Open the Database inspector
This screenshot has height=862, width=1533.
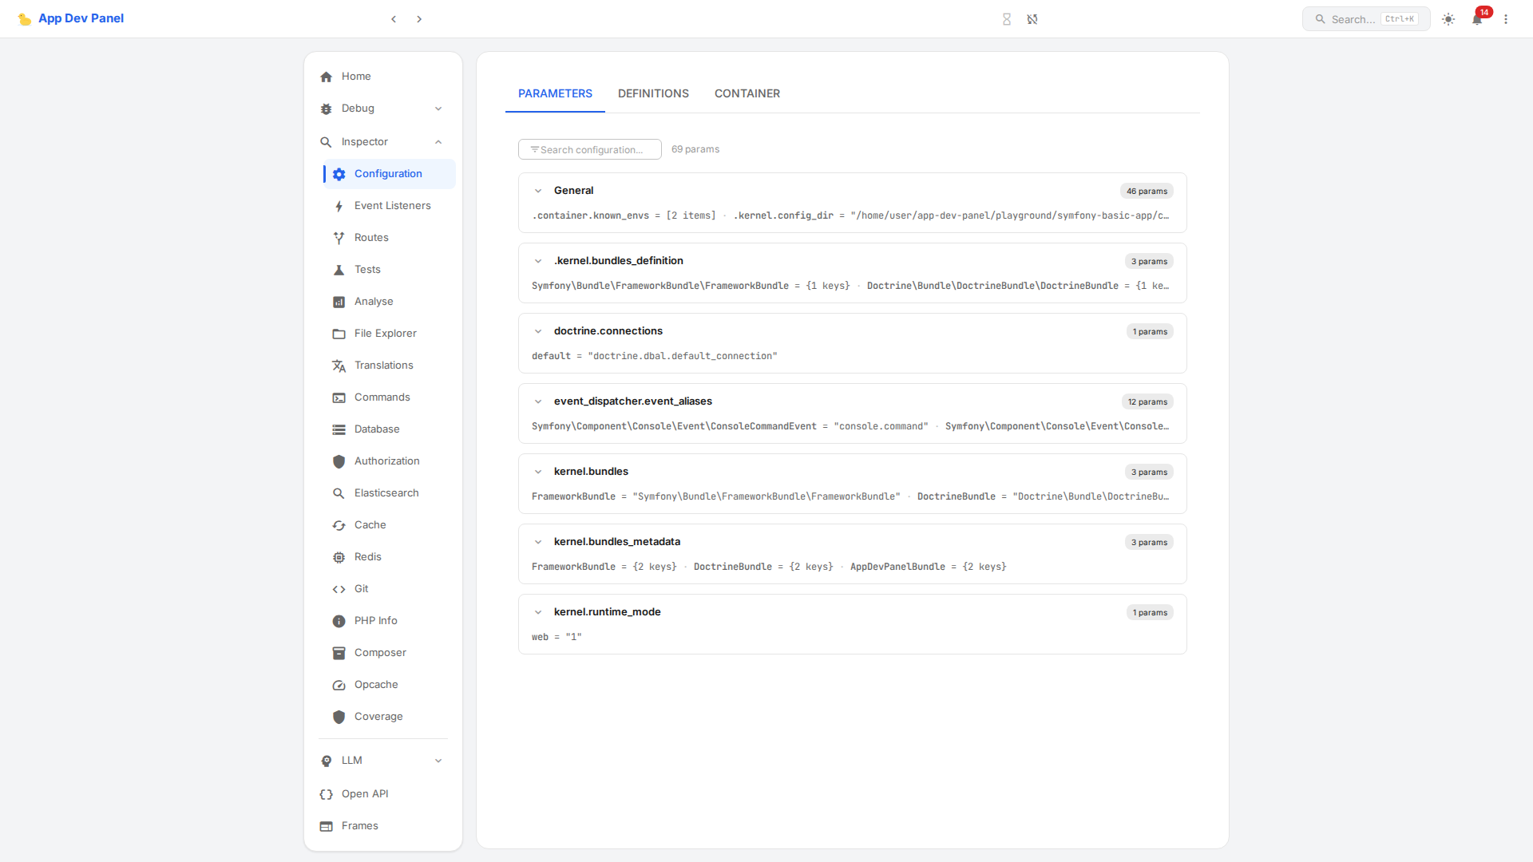376,429
